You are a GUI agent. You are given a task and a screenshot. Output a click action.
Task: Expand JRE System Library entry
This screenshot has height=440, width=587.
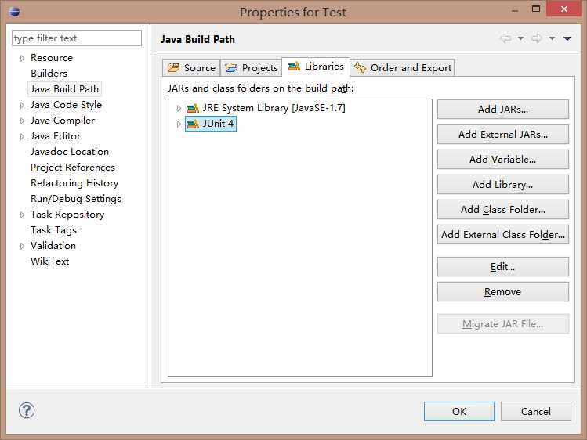pos(179,108)
